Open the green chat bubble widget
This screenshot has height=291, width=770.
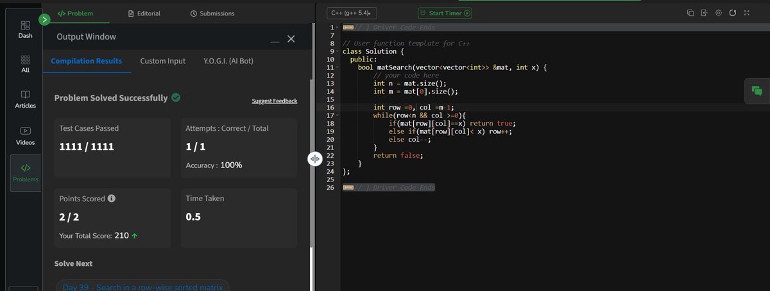757,92
